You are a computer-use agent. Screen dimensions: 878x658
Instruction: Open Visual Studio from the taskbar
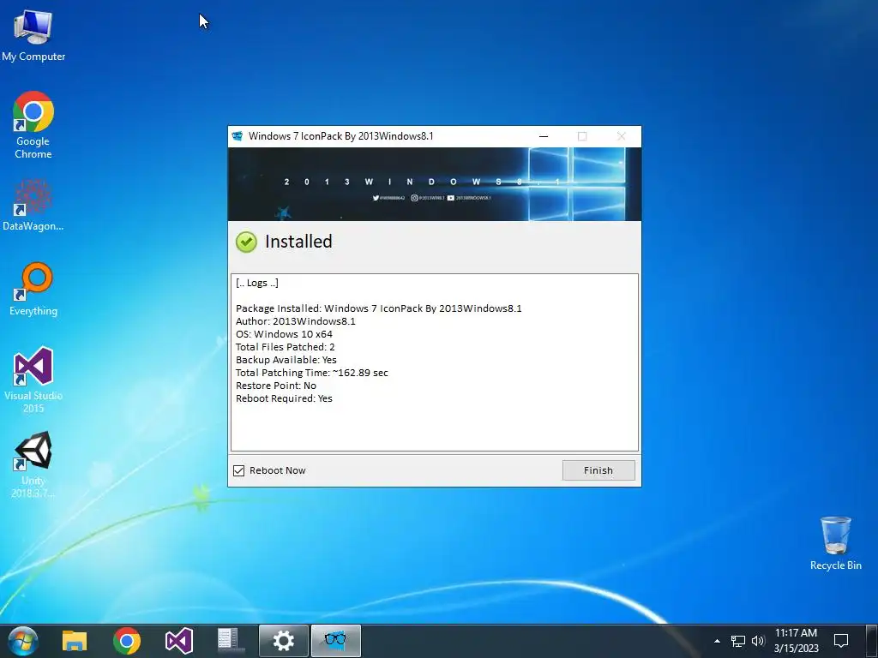pos(179,641)
